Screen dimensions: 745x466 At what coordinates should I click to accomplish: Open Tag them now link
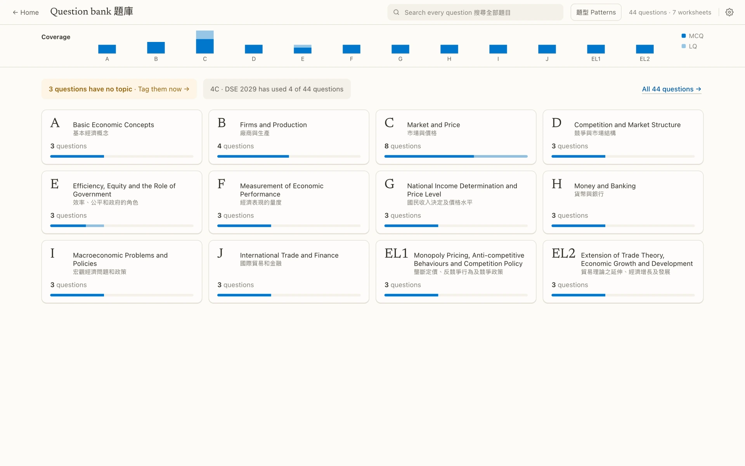[x=164, y=89]
